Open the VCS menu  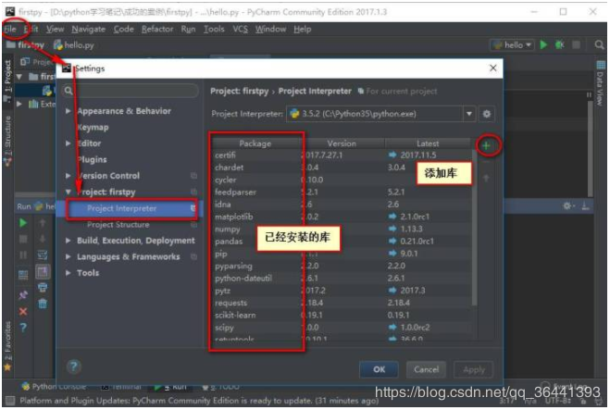(240, 30)
